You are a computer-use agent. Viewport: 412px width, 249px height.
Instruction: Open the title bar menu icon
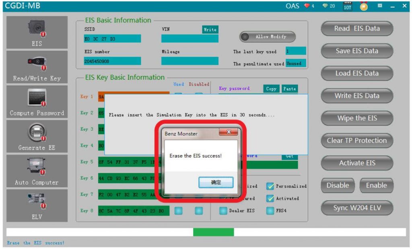380,6
